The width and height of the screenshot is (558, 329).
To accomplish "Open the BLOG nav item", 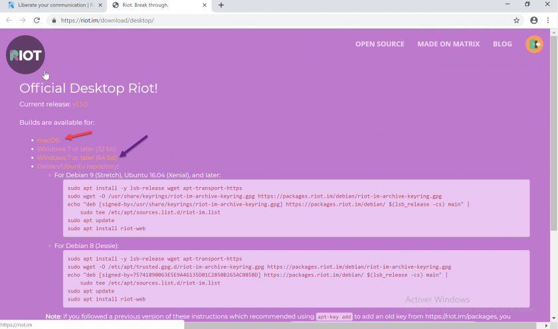I will coord(502,44).
